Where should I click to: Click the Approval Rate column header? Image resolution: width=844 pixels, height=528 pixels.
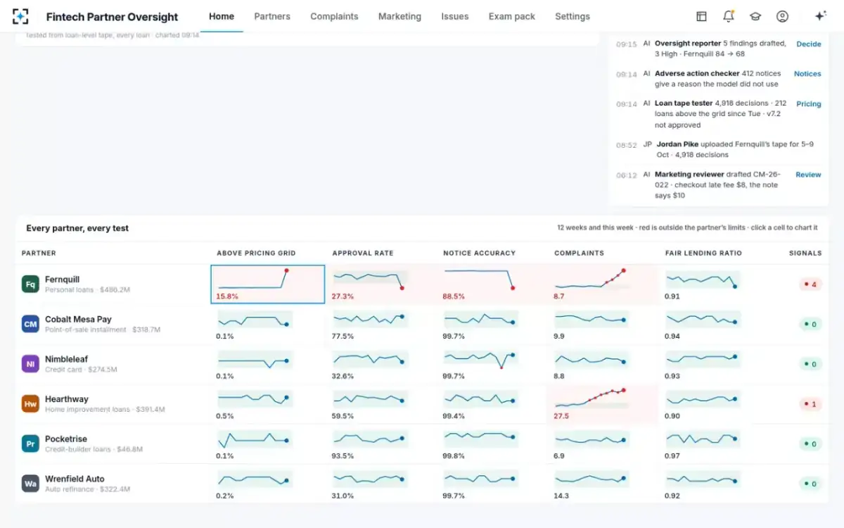[363, 253]
